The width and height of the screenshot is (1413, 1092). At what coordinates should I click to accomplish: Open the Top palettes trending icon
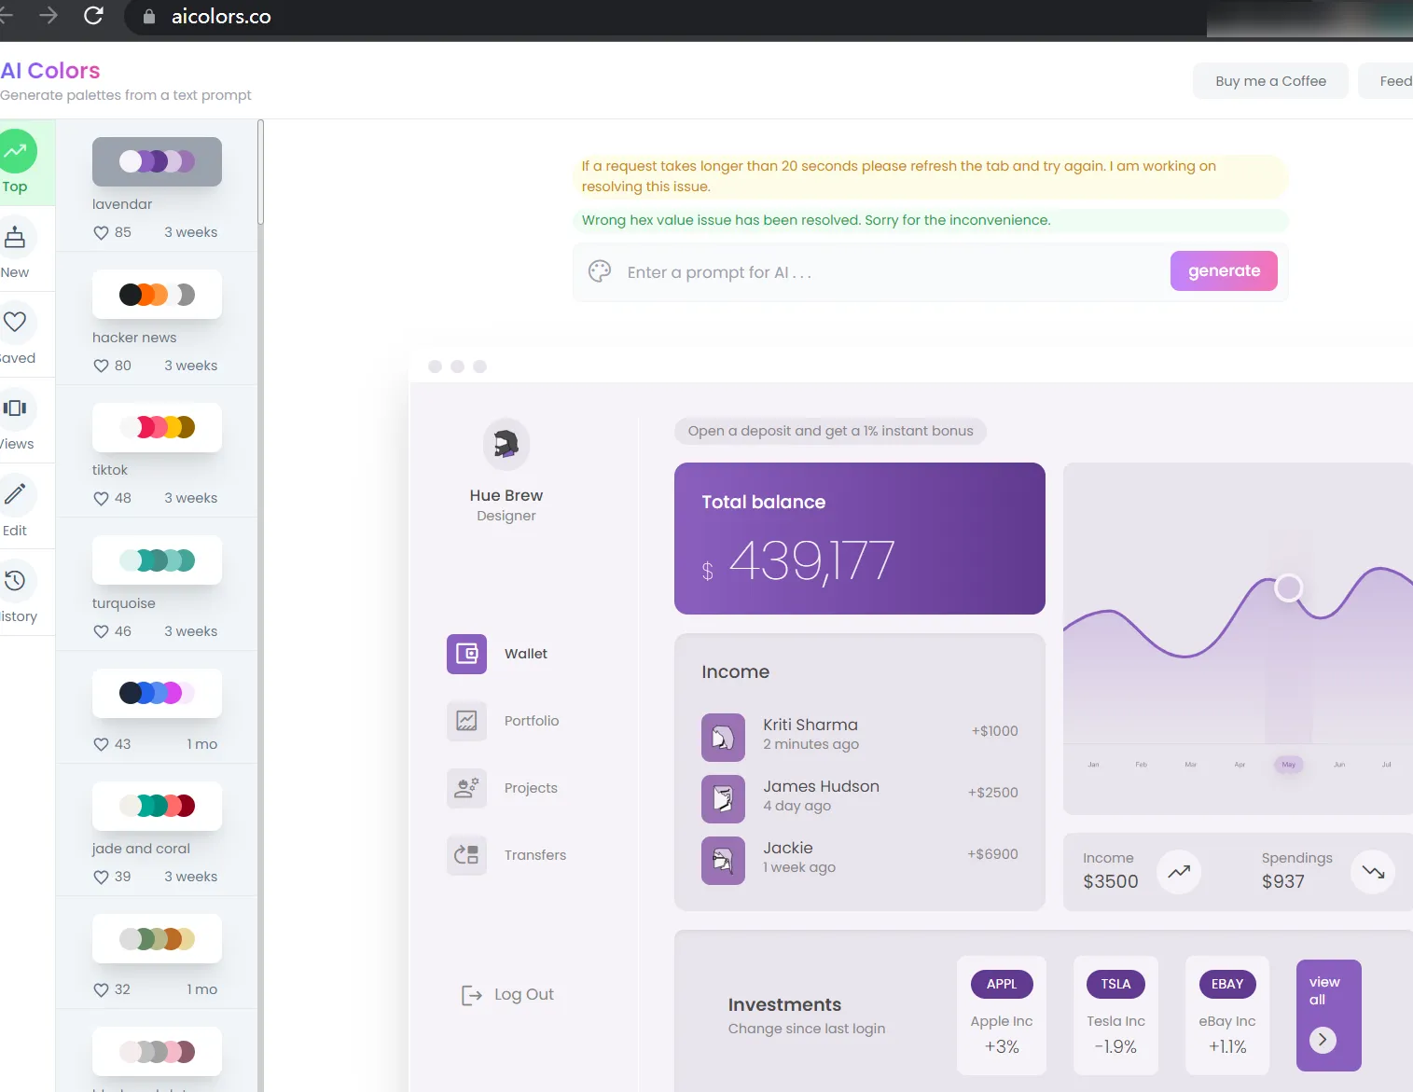coord(15,151)
